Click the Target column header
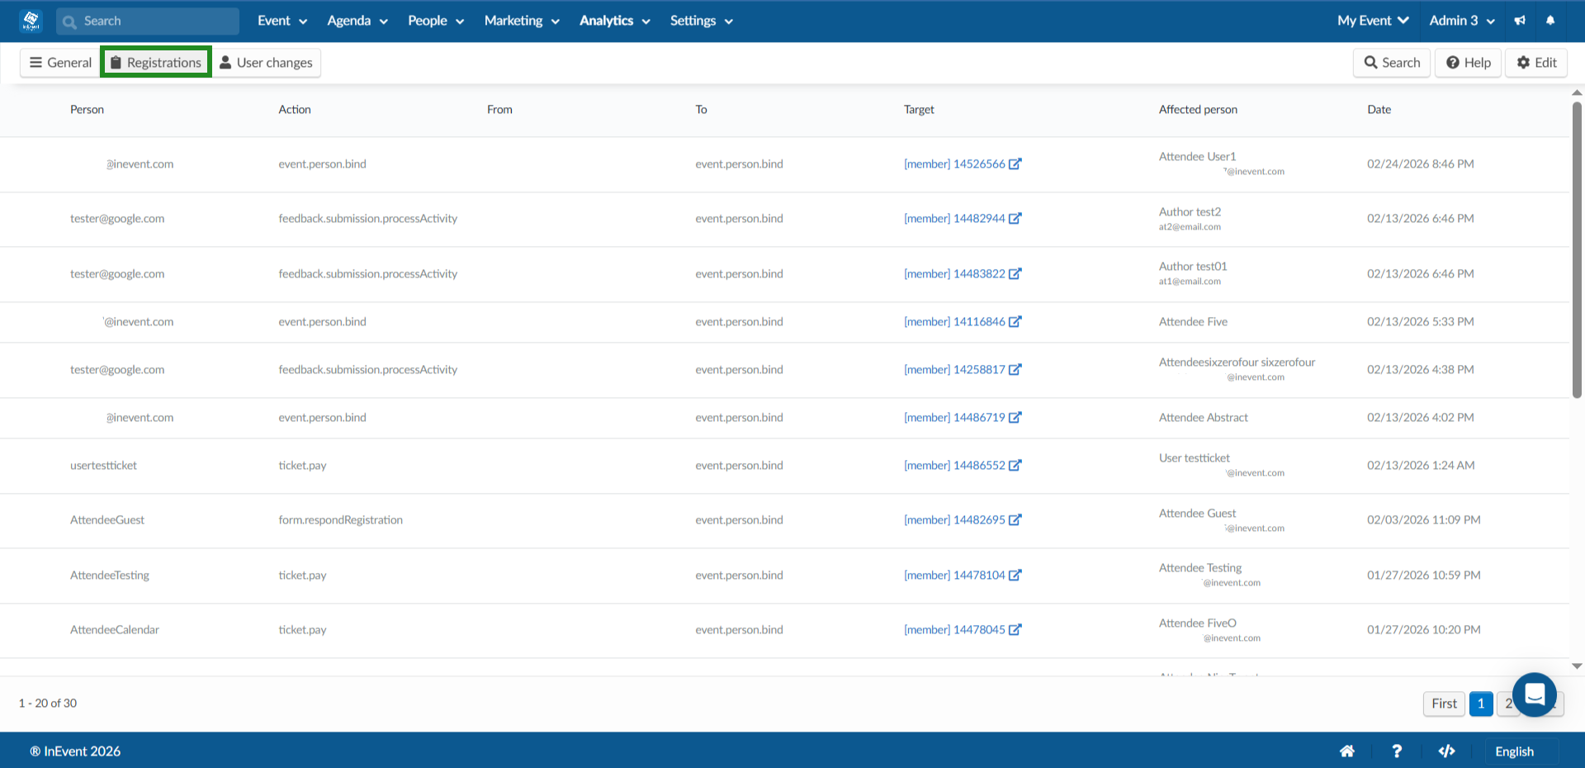Screen dimensions: 1585x768 click(x=919, y=109)
